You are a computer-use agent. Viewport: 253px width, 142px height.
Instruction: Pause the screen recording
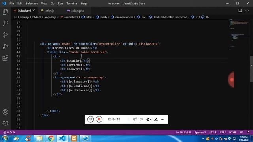[x=91, y=119]
